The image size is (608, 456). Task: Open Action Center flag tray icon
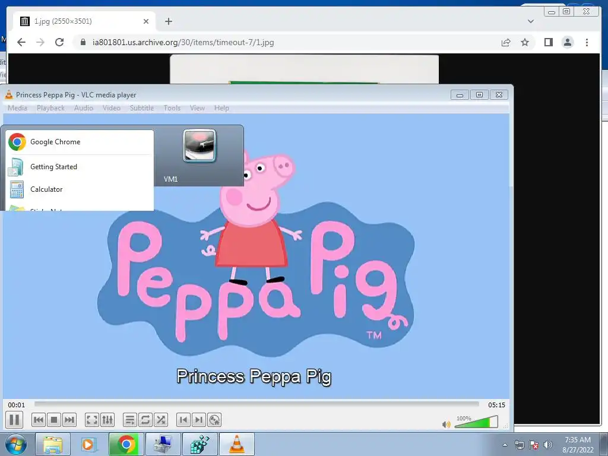(x=534, y=445)
